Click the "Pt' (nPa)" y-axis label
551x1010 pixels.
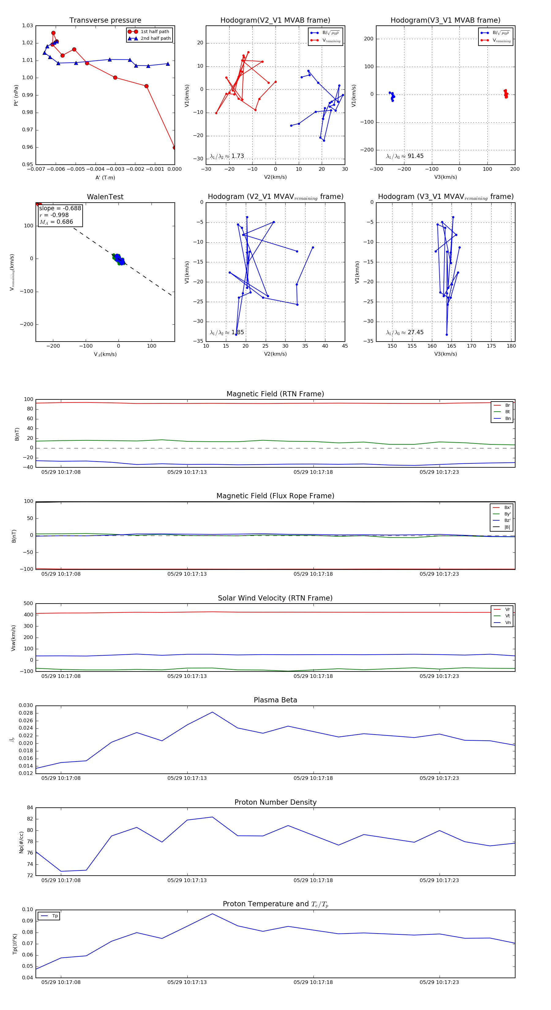click(x=16, y=95)
